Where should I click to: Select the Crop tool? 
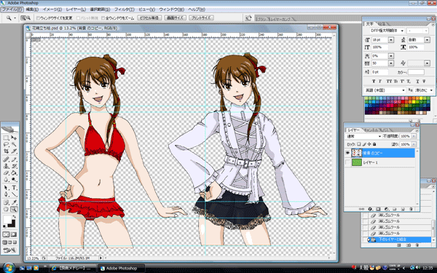tap(6, 151)
